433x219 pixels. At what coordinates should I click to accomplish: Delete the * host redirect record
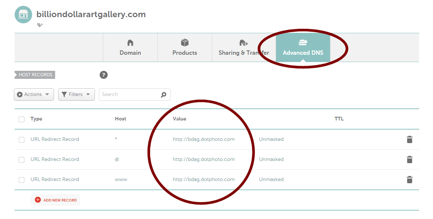(410, 139)
